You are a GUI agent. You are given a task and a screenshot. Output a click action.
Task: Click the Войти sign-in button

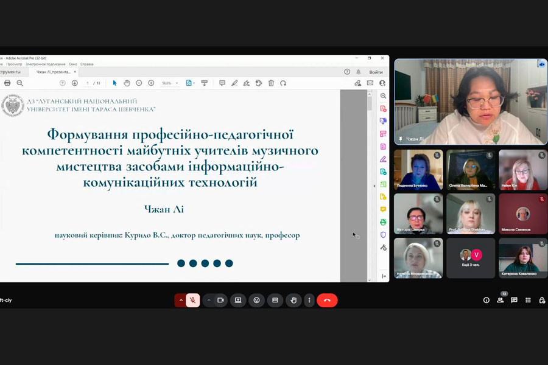pos(376,72)
